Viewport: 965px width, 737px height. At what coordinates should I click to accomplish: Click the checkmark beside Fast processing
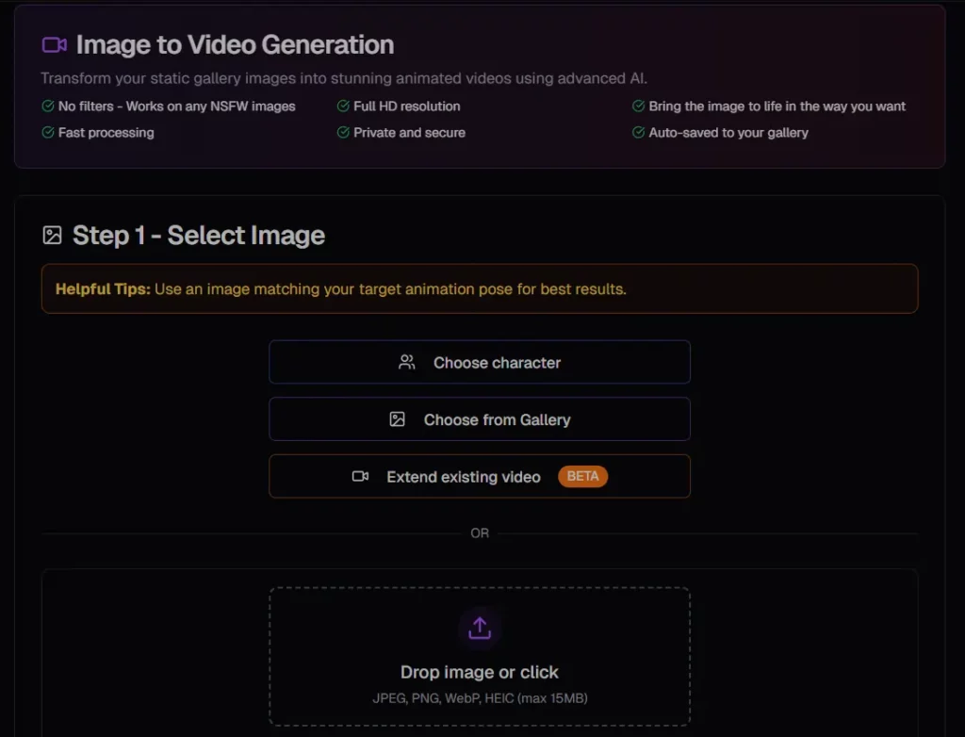pyautogui.click(x=47, y=132)
